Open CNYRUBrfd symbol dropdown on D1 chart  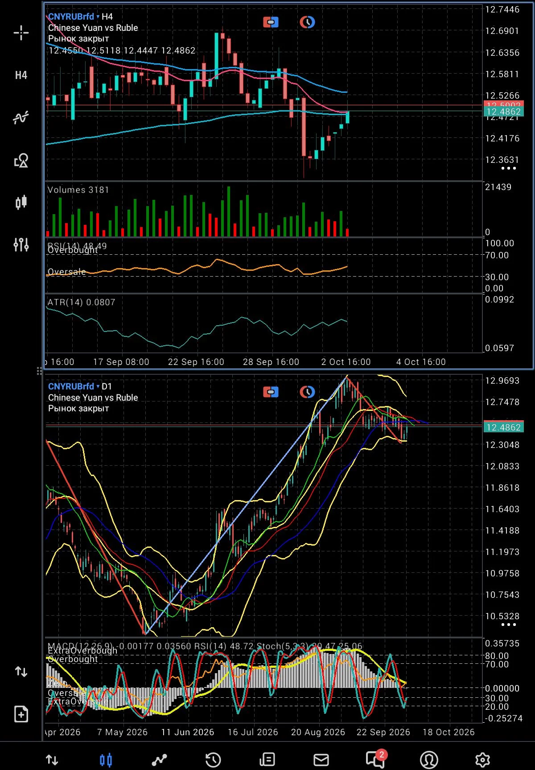pyautogui.click(x=74, y=386)
